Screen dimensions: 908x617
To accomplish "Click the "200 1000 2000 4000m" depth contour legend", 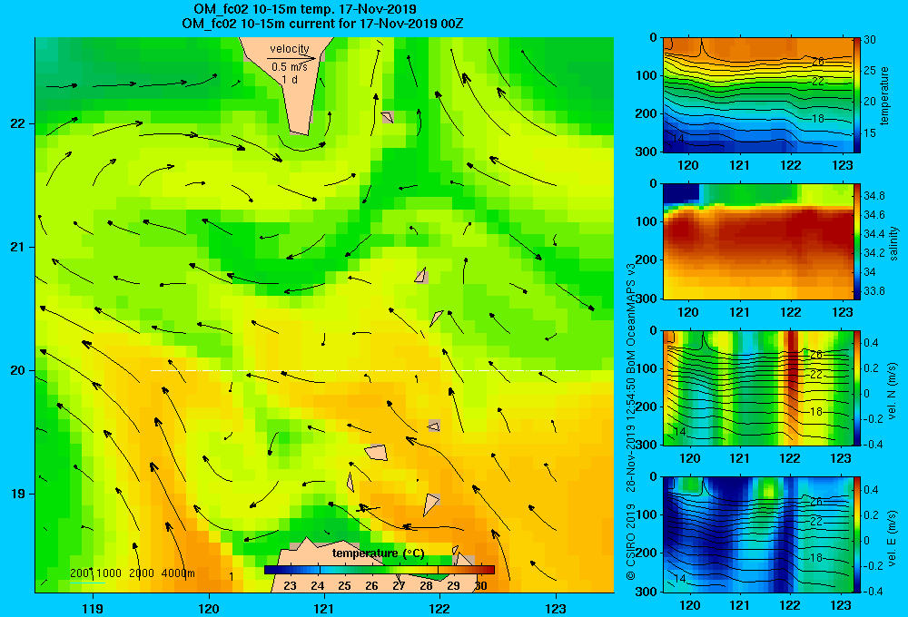I will point(132,573).
